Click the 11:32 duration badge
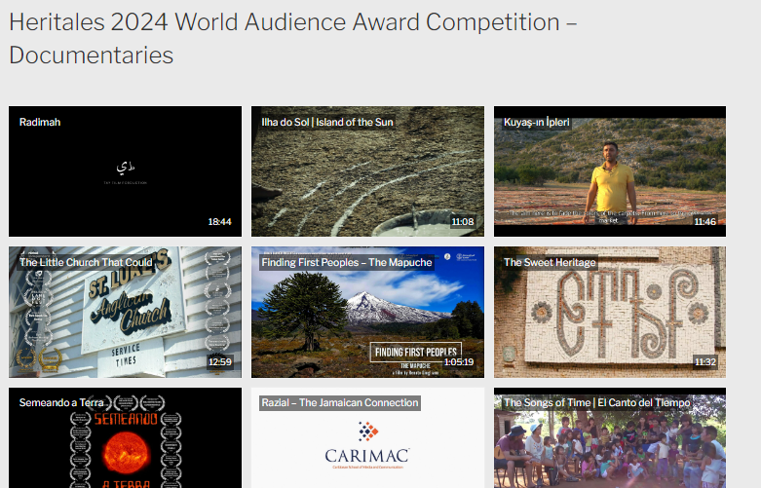Screen dimensions: 761x488 (x=705, y=362)
